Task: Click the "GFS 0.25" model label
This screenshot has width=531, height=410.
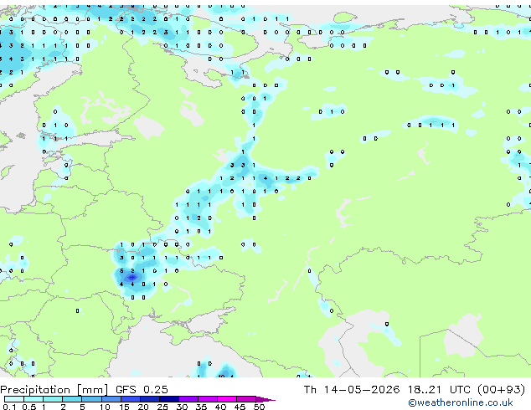Action: click(142, 390)
